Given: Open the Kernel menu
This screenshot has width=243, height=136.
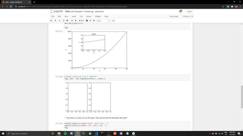Looking at the screenshot, I should (89, 17).
